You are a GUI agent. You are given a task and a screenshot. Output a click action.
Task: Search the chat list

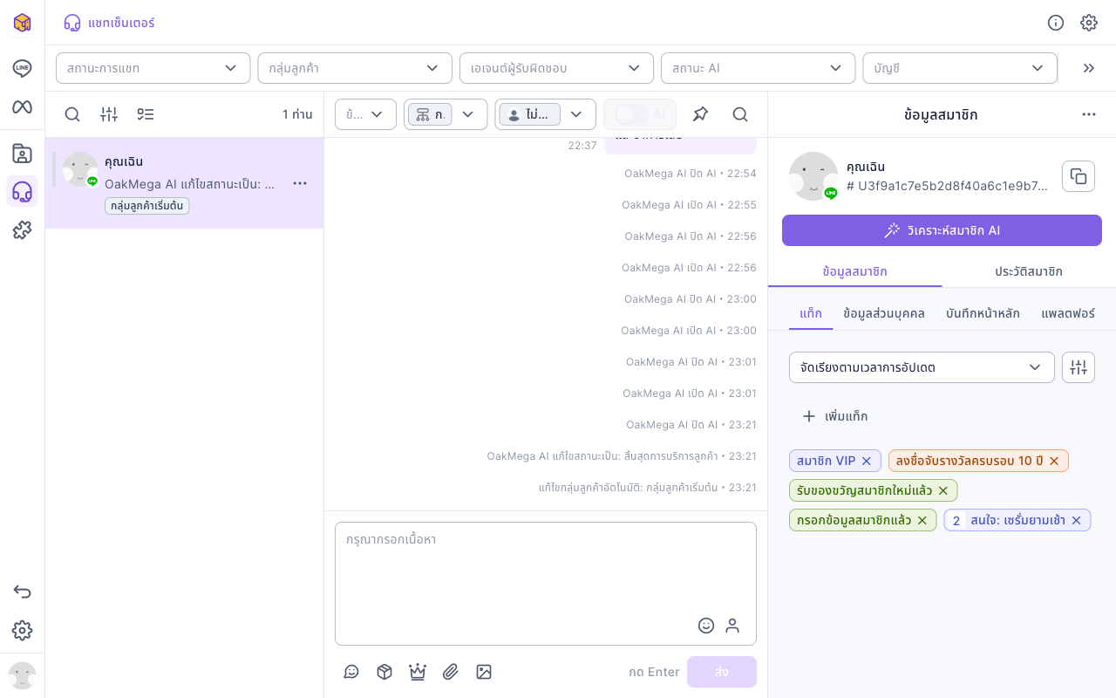[x=72, y=114]
